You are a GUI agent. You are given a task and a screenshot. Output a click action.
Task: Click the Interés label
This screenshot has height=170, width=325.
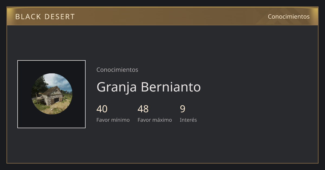click(188, 120)
